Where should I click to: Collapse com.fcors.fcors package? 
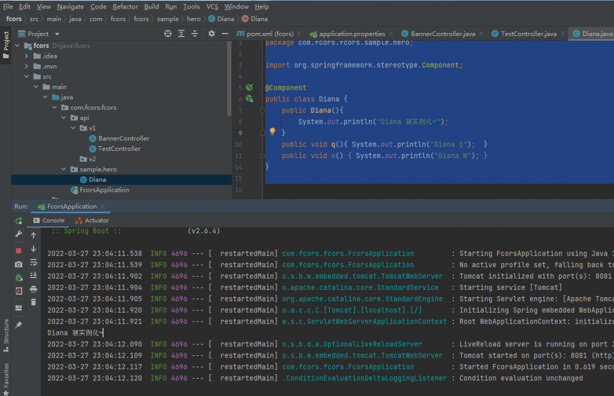click(55, 107)
